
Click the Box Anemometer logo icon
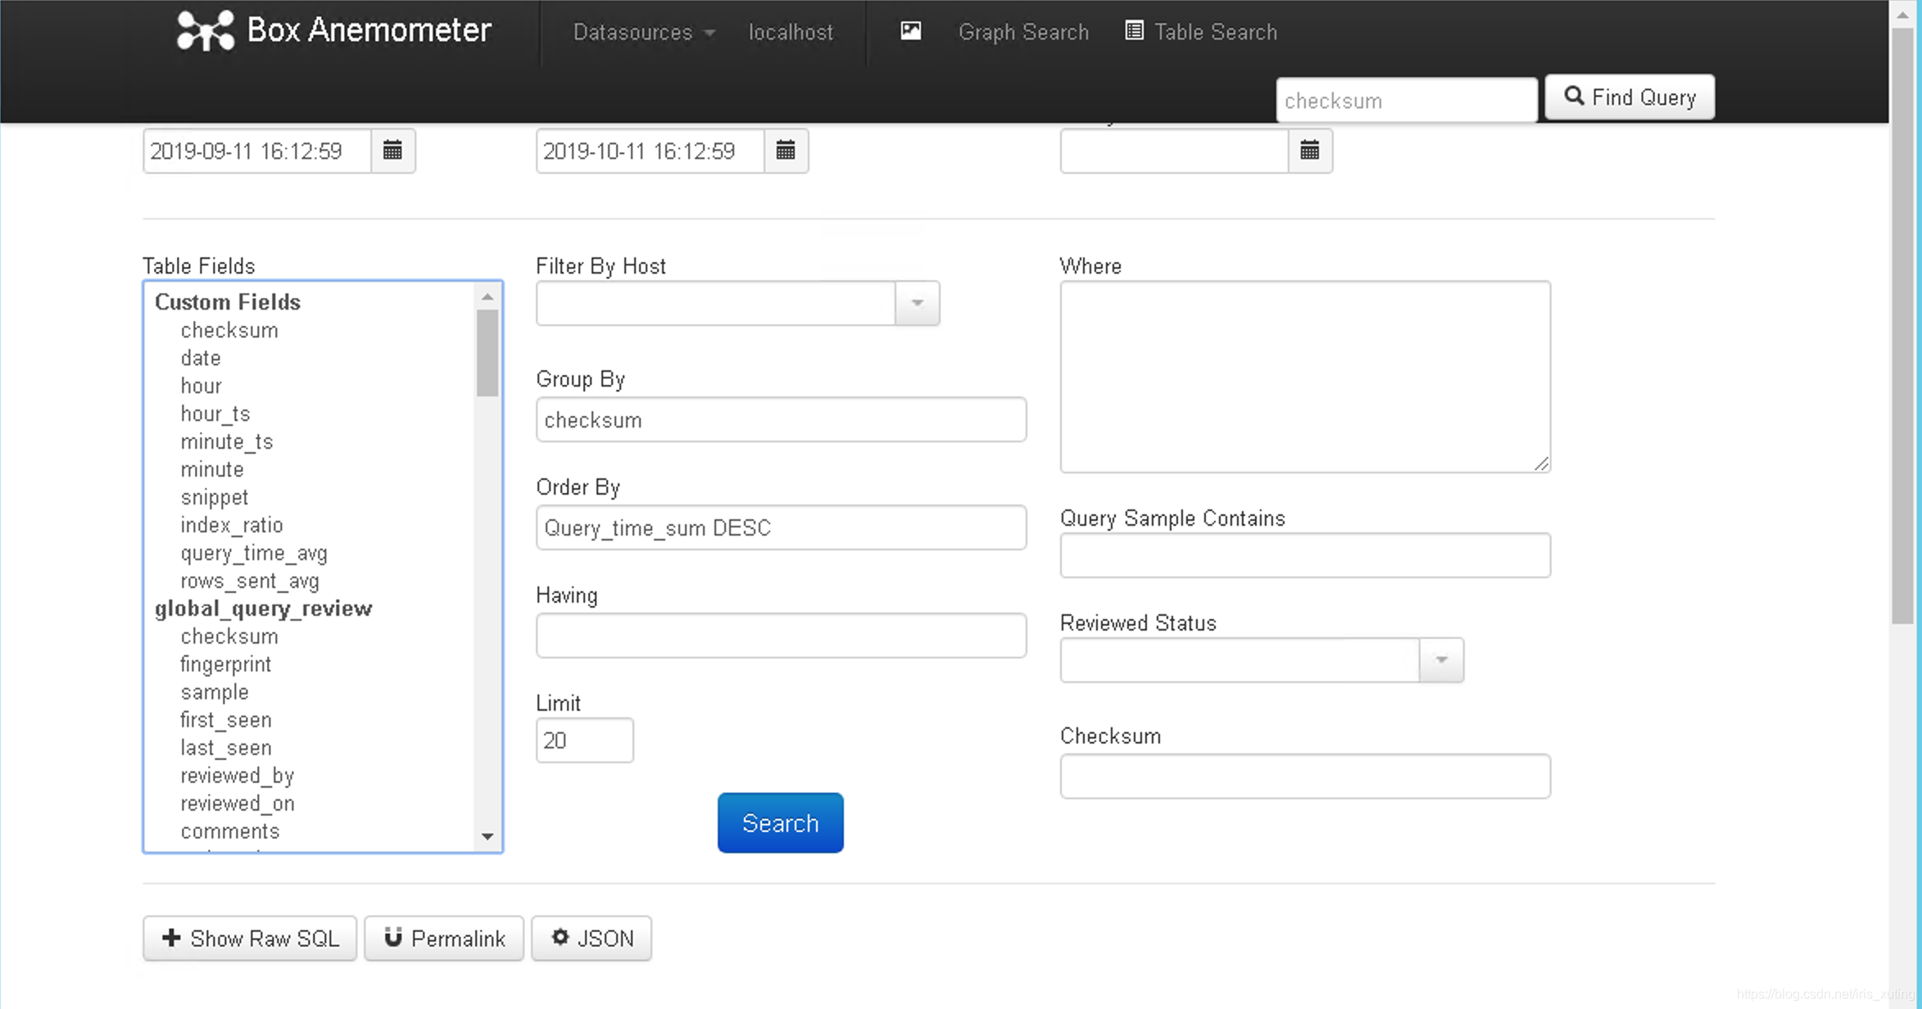[205, 31]
